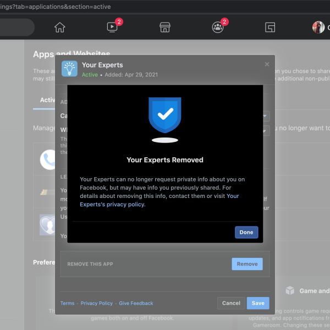Click the 'REMOVE THIS APP' label
The width and height of the screenshot is (330, 330).
[90, 264]
